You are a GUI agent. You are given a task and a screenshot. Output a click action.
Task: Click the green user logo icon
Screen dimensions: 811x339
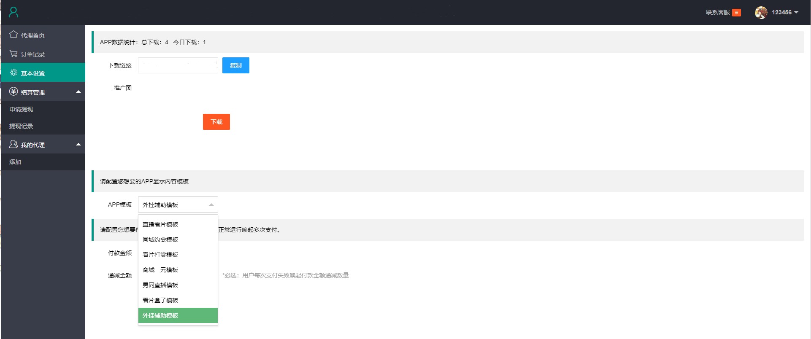click(14, 12)
